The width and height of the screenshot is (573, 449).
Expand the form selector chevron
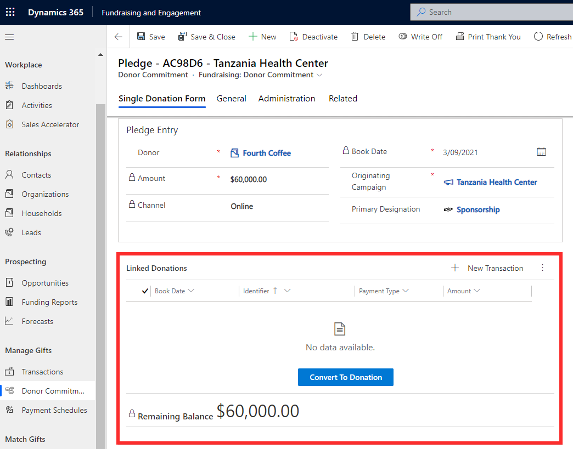tap(319, 75)
